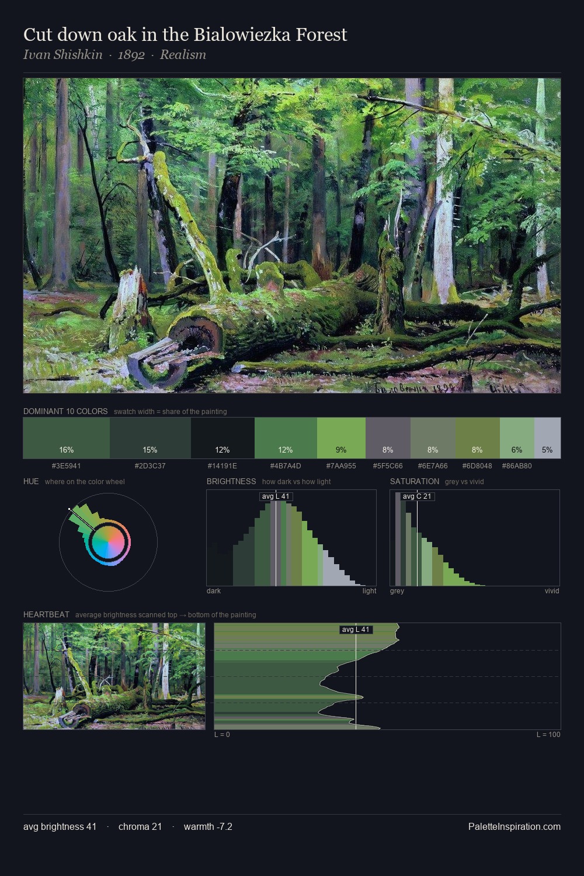Click the heartbeat brightness profile chart
Viewport: 584px width, 876px height.
point(387,676)
